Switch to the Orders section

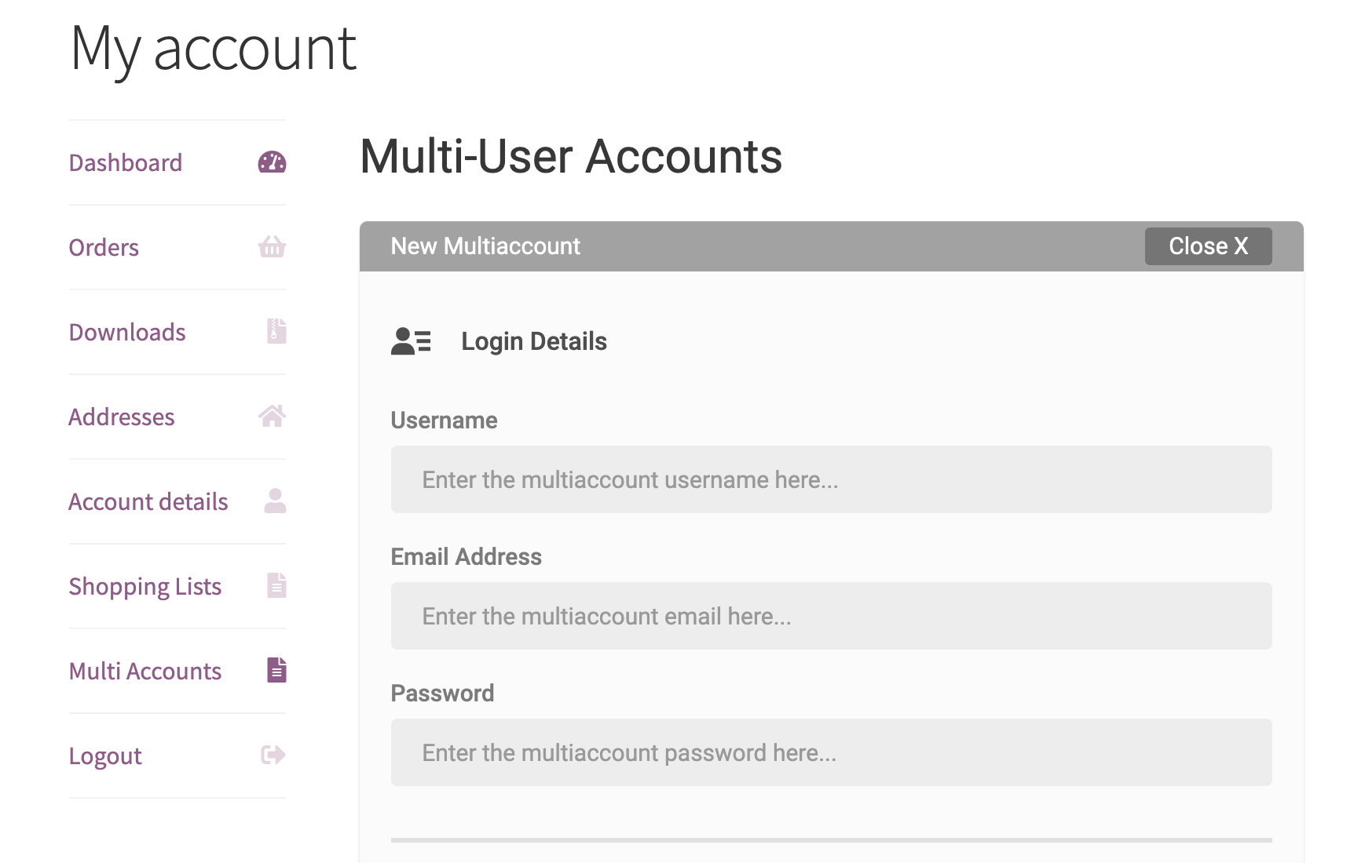(103, 247)
